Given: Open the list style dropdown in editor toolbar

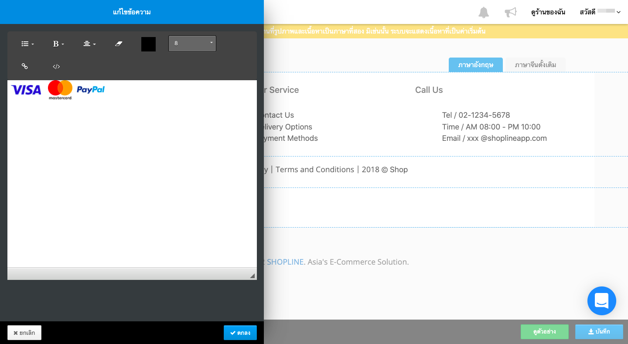Looking at the screenshot, I should click(27, 44).
